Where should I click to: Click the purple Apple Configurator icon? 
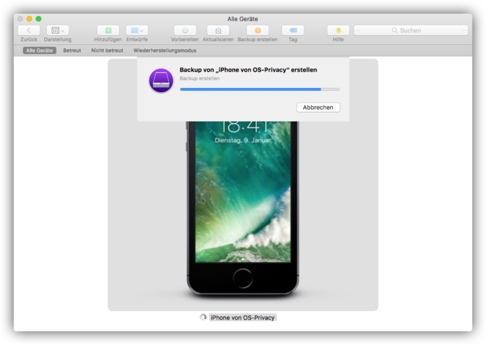pos(161,81)
